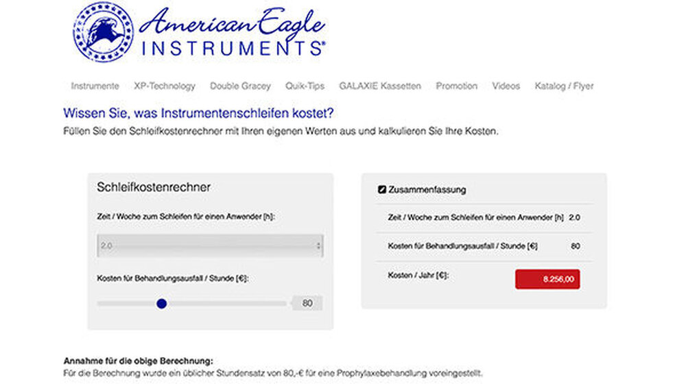The width and height of the screenshot is (686, 386).
Task: Toggle the Zusammenfassung checkbox icon
Action: click(x=382, y=190)
